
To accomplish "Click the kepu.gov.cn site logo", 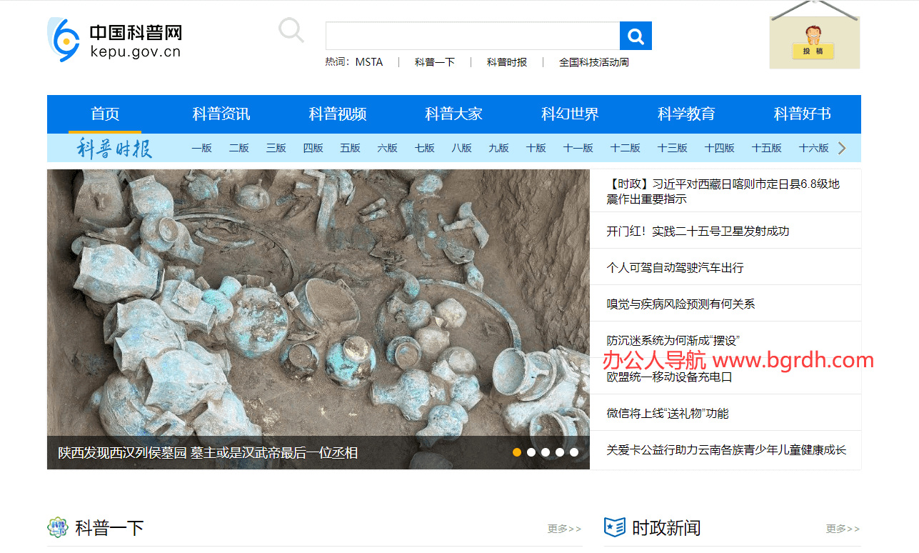I will (114, 41).
